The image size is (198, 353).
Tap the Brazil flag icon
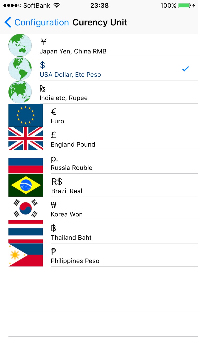pos(26,185)
